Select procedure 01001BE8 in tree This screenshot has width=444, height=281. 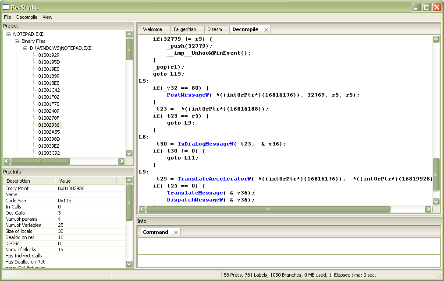coord(49,83)
